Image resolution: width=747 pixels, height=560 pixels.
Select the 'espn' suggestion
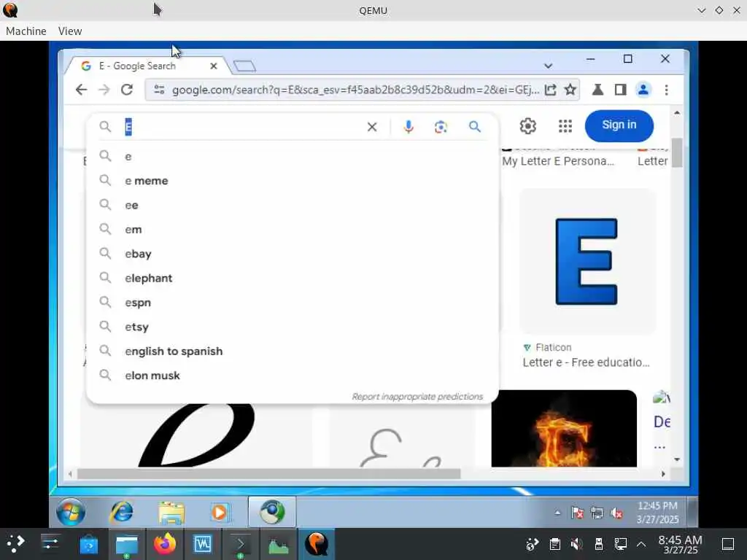292,302
